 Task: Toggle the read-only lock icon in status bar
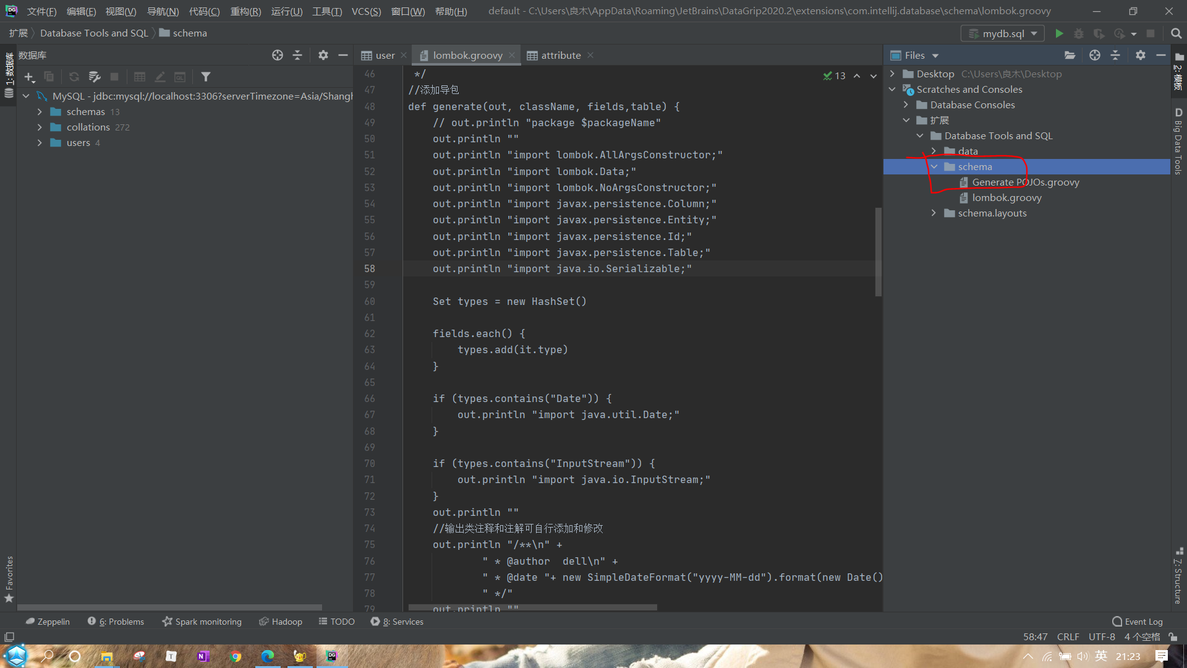(1173, 636)
